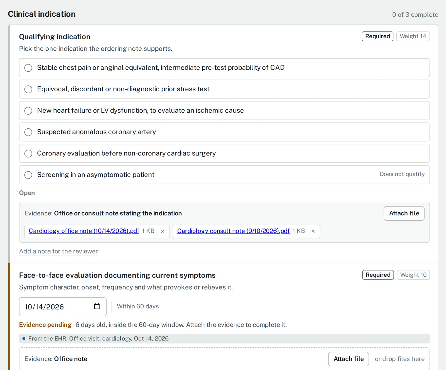Click the Required badge on Face-to-face evaluation
This screenshot has height=370, width=446.
coord(378,275)
